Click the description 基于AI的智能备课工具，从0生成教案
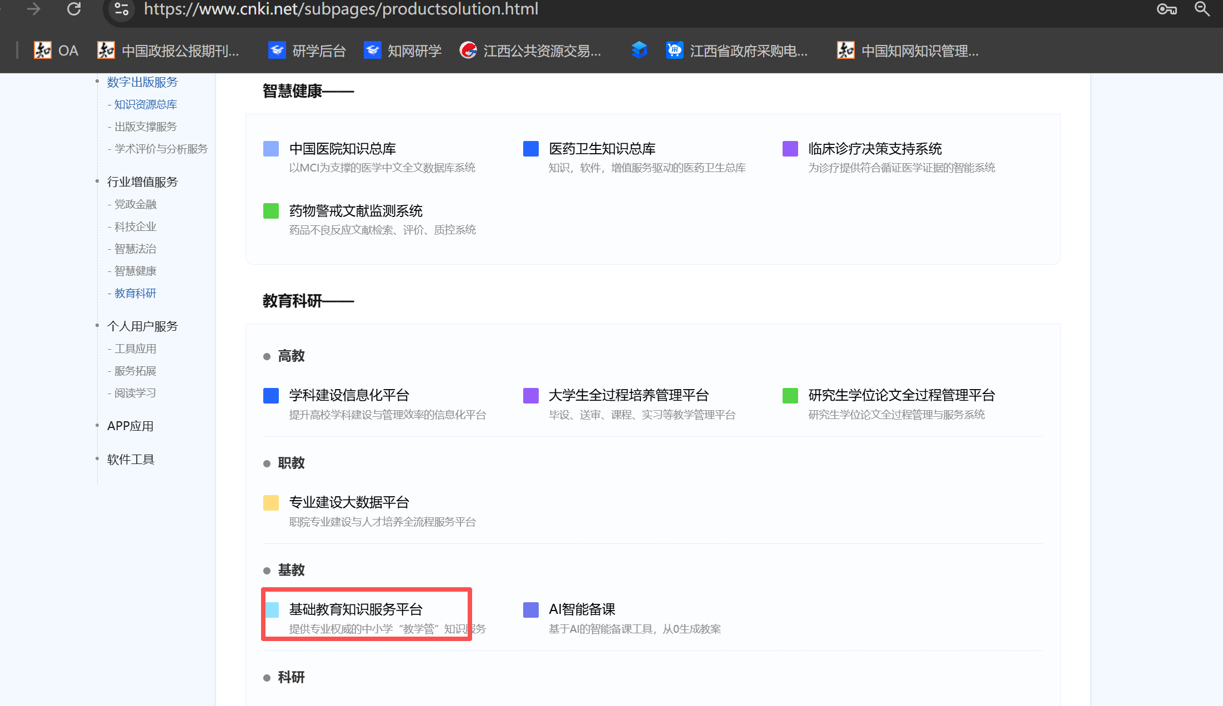Image resolution: width=1223 pixels, height=706 pixels. [x=635, y=629]
